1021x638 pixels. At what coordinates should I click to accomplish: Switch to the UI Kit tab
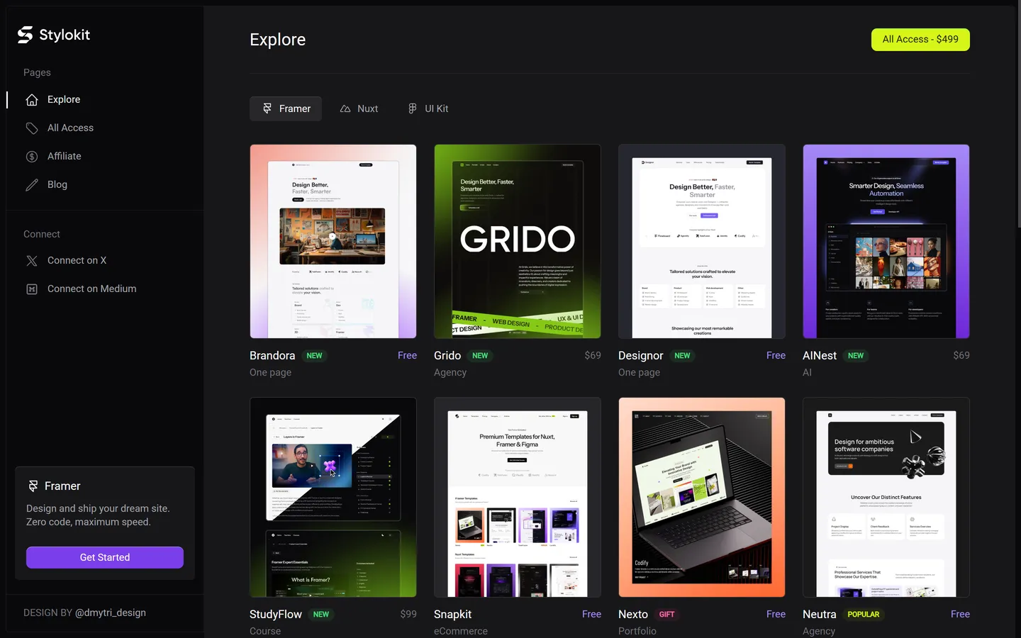click(428, 108)
